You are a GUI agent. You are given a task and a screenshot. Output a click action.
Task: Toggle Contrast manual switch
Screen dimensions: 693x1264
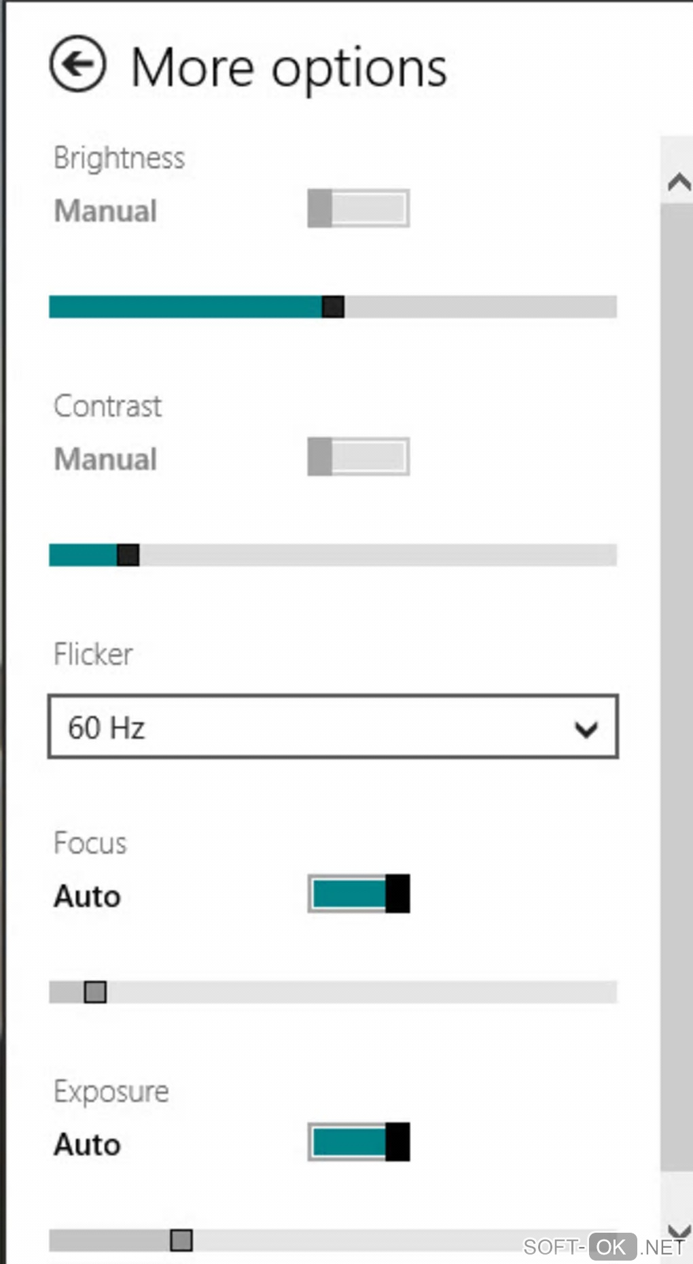[x=358, y=456]
